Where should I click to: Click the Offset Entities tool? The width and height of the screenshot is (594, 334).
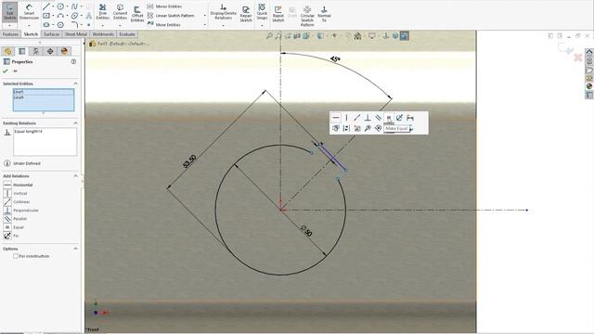137,15
